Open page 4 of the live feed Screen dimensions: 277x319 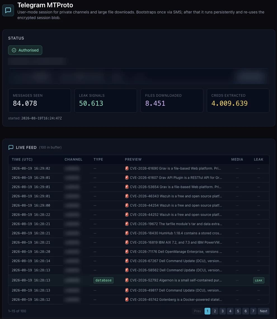(x=230, y=311)
